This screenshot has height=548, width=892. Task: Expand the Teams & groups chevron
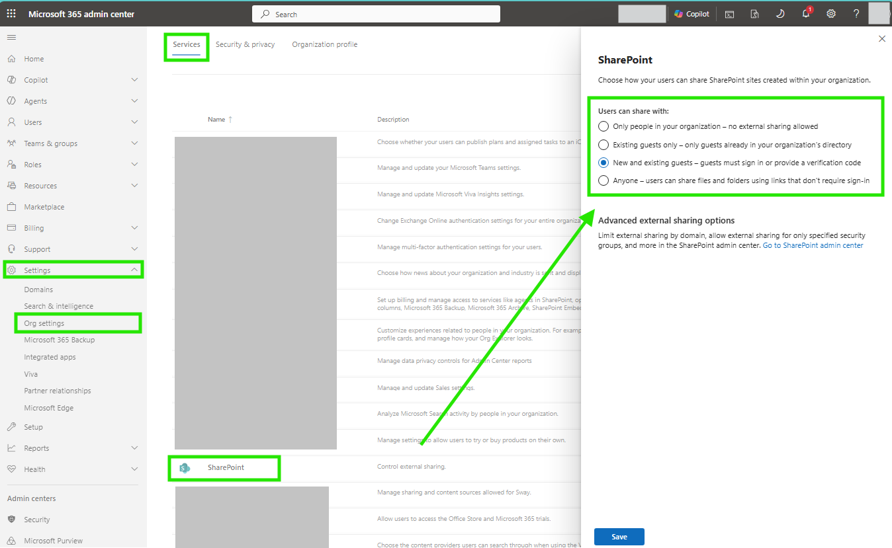click(134, 143)
